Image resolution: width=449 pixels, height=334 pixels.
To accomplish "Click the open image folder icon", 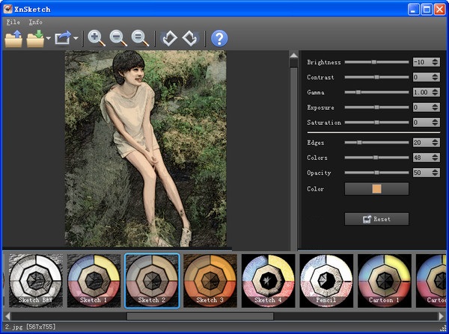I will click(13, 38).
